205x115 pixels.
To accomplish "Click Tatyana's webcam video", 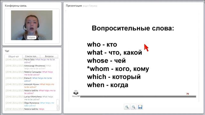I will (32, 25).
